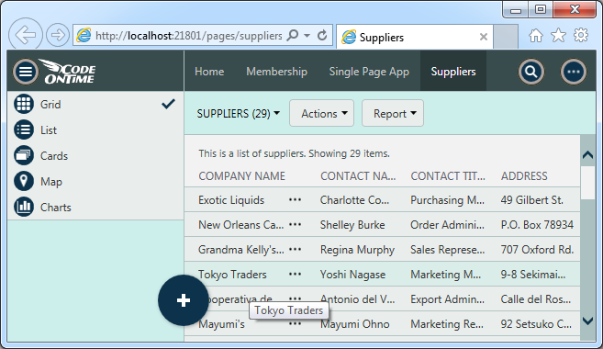Select the Cards view icon

click(x=24, y=156)
